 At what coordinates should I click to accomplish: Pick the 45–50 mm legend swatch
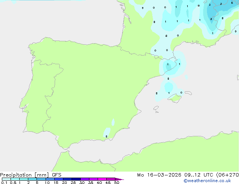point(111,179)
